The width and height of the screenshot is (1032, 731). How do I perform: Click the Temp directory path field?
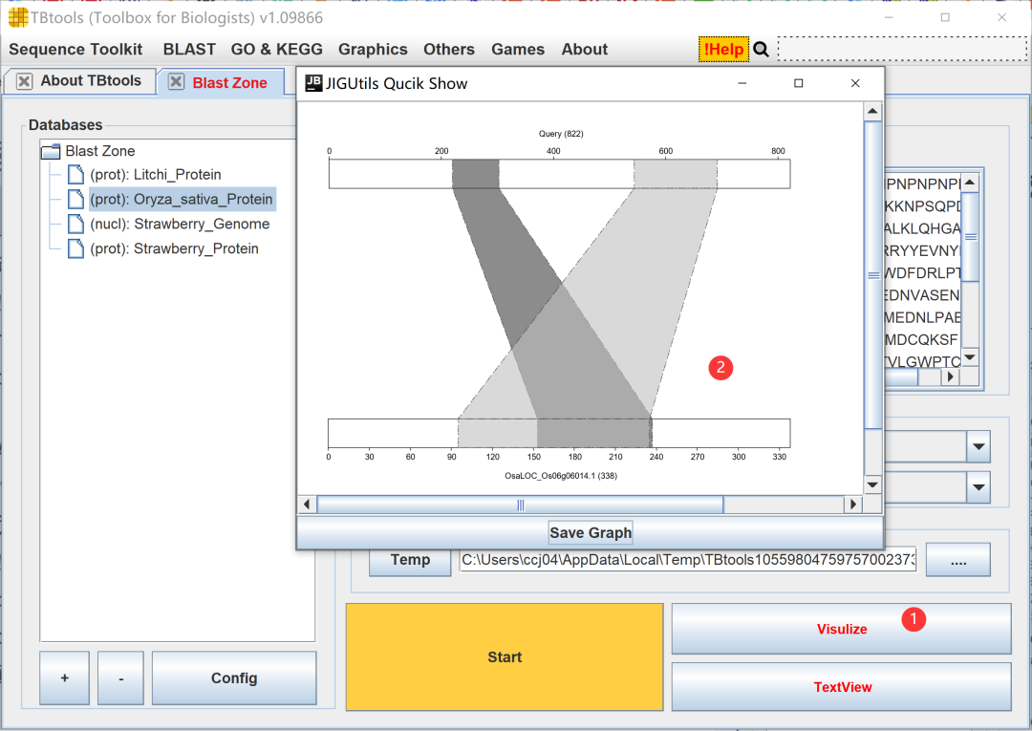688,560
